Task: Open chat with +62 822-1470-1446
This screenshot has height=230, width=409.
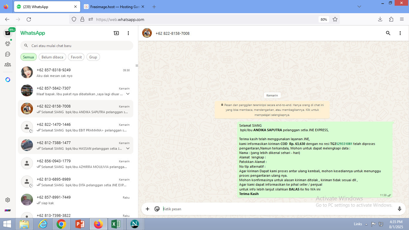Action: coord(75,127)
